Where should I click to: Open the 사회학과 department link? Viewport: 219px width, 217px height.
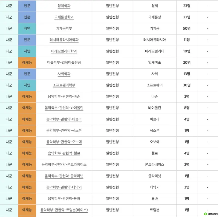click(x=64, y=74)
